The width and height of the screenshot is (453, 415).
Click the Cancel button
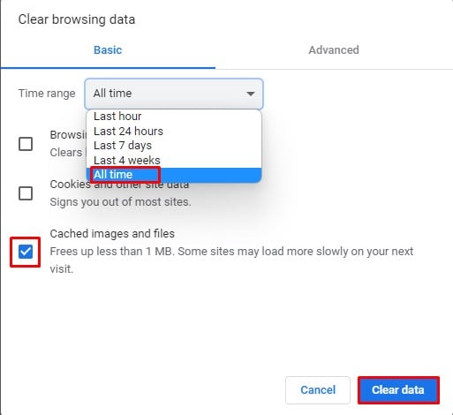(x=318, y=390)
